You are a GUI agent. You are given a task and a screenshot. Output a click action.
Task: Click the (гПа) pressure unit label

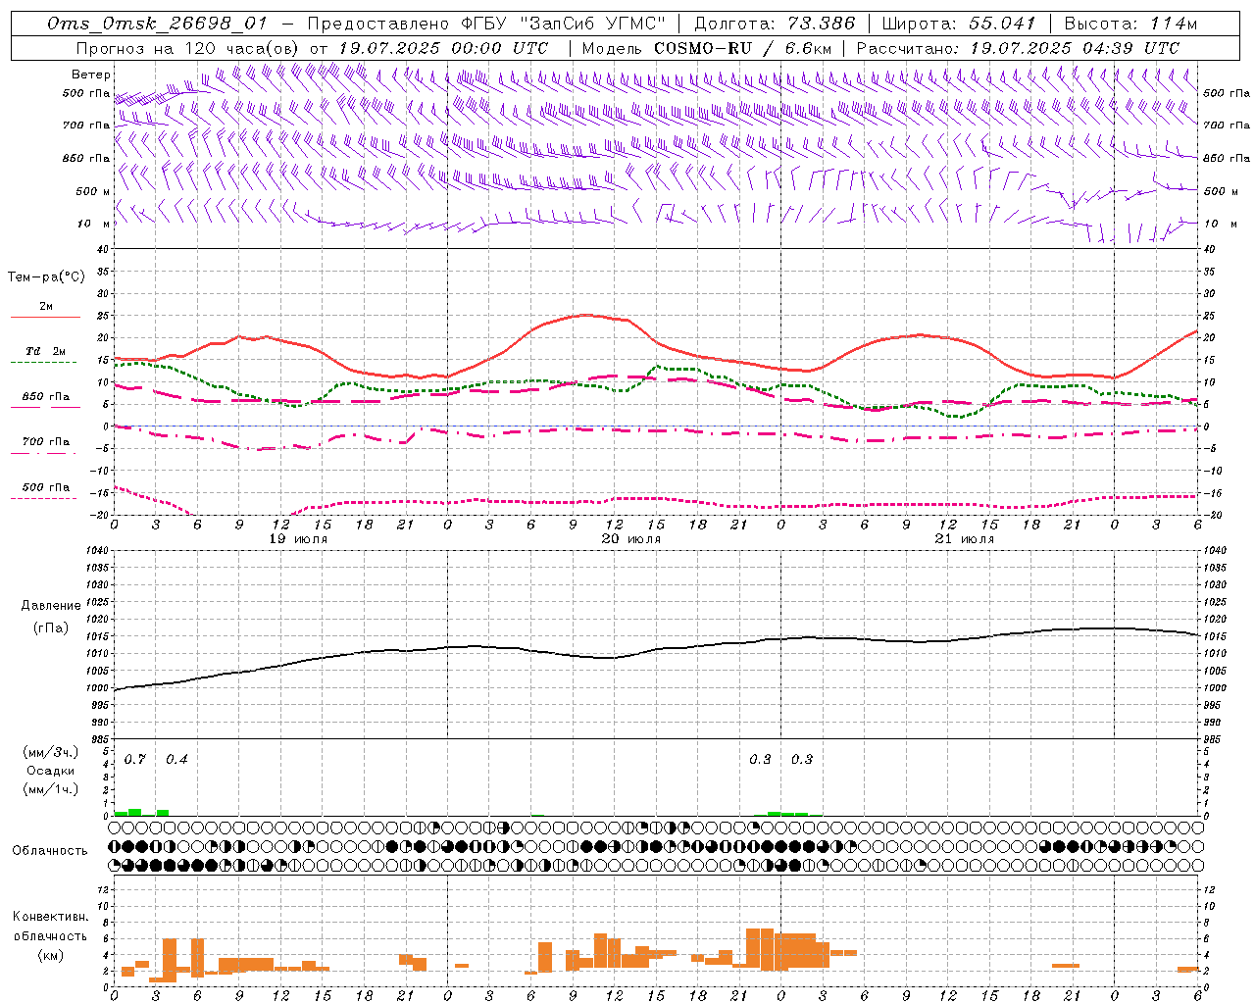point(51,627)
